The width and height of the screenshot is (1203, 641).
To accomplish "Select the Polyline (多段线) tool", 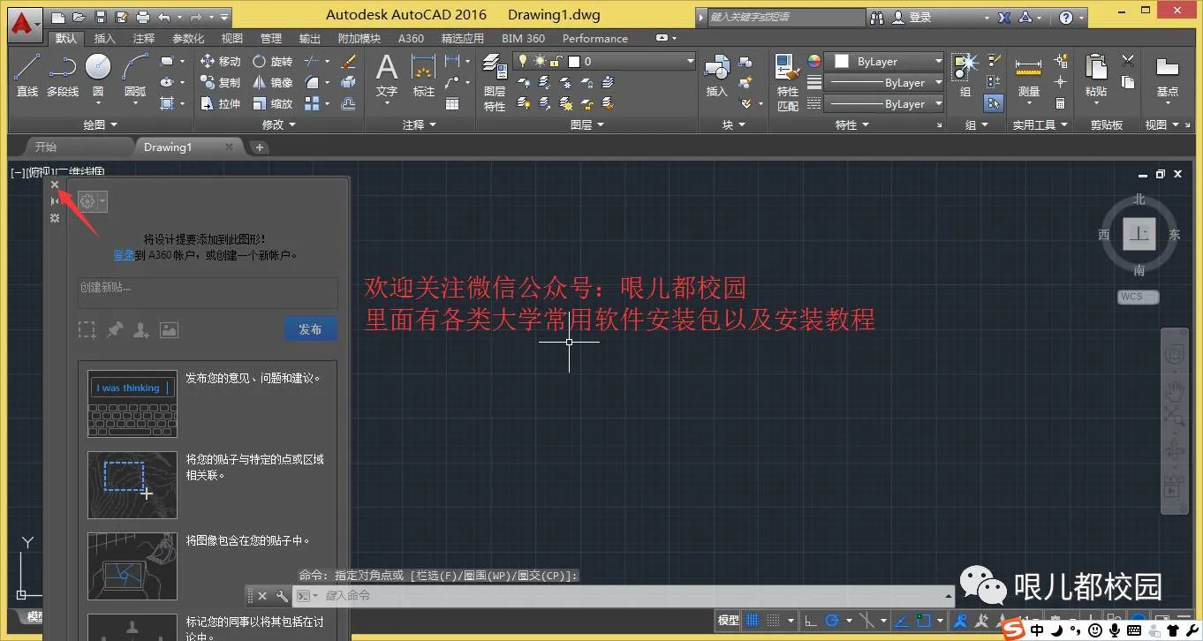I will [x=63, y=74].
